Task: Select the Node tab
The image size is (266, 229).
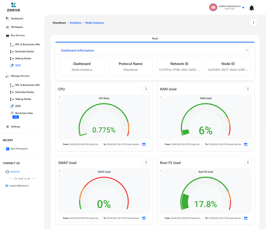Action: pyautogui.click(x=155, y=38)
